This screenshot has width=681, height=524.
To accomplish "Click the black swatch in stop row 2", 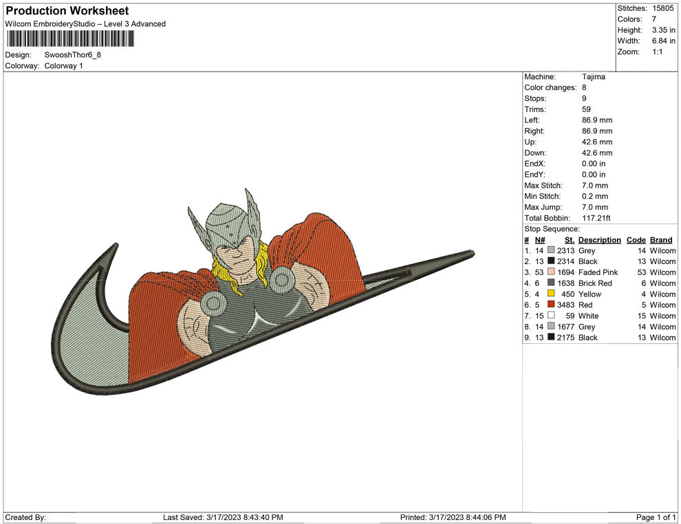I will click(x=551, y=261).
